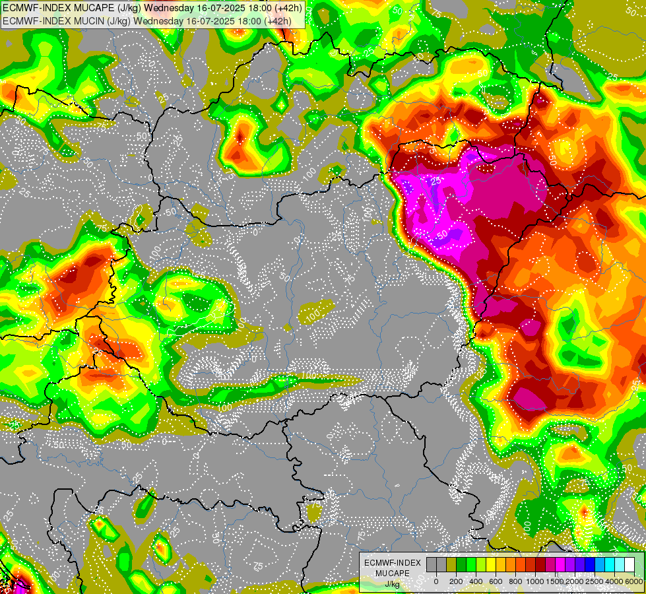The width and height of the screenshot is (646, 594).
Task: Click the legend value 1000
Action: pos(536,581)
